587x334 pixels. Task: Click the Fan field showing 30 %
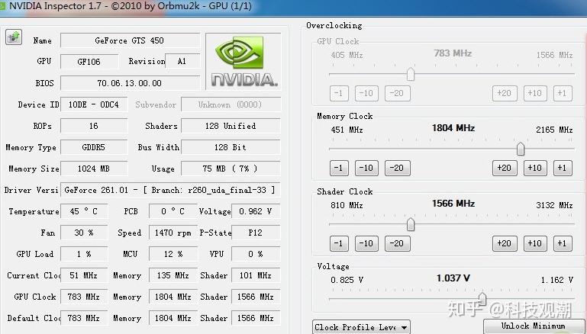84,233
